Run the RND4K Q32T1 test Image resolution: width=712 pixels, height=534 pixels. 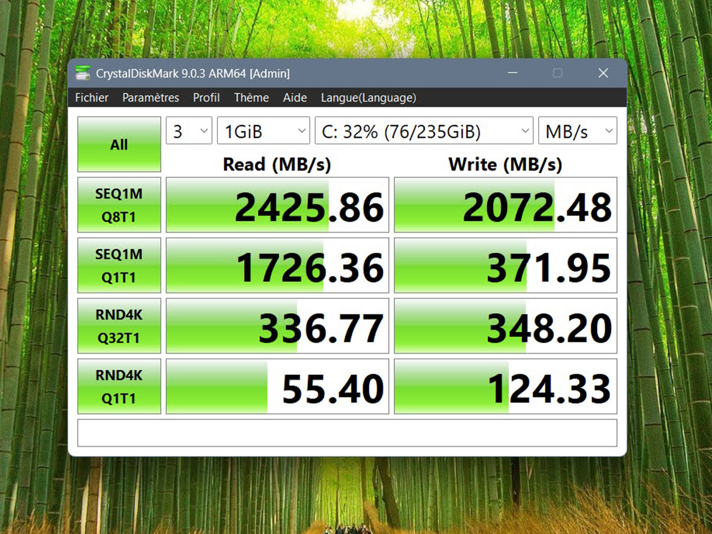pos(119,326)
